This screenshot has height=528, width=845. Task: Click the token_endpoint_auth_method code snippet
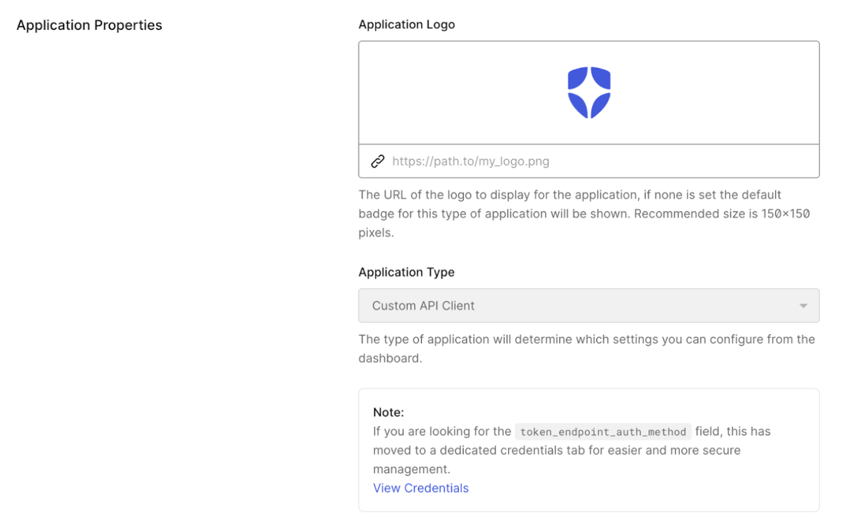[603, 432]
